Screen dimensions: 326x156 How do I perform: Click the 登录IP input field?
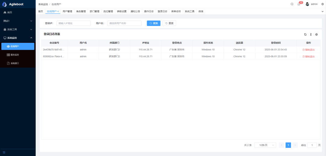[x=73, y=23]
